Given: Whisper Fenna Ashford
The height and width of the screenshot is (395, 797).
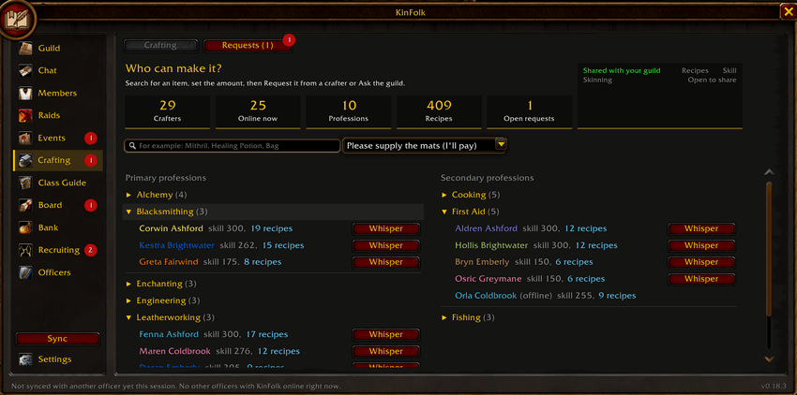Looking at the screenshot, I should tap(385, 334).
